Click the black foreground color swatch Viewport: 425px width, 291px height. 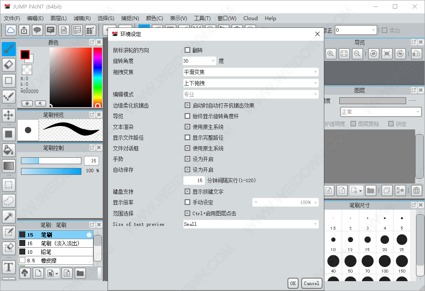click(x=25, y=54)
